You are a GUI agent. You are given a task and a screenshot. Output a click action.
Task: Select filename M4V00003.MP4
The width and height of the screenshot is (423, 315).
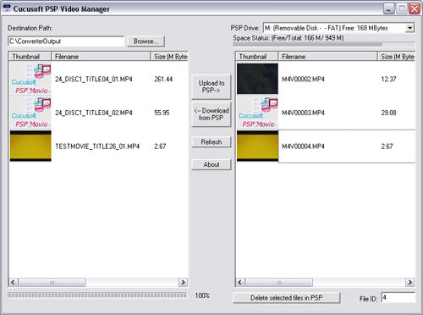(303, 113)
